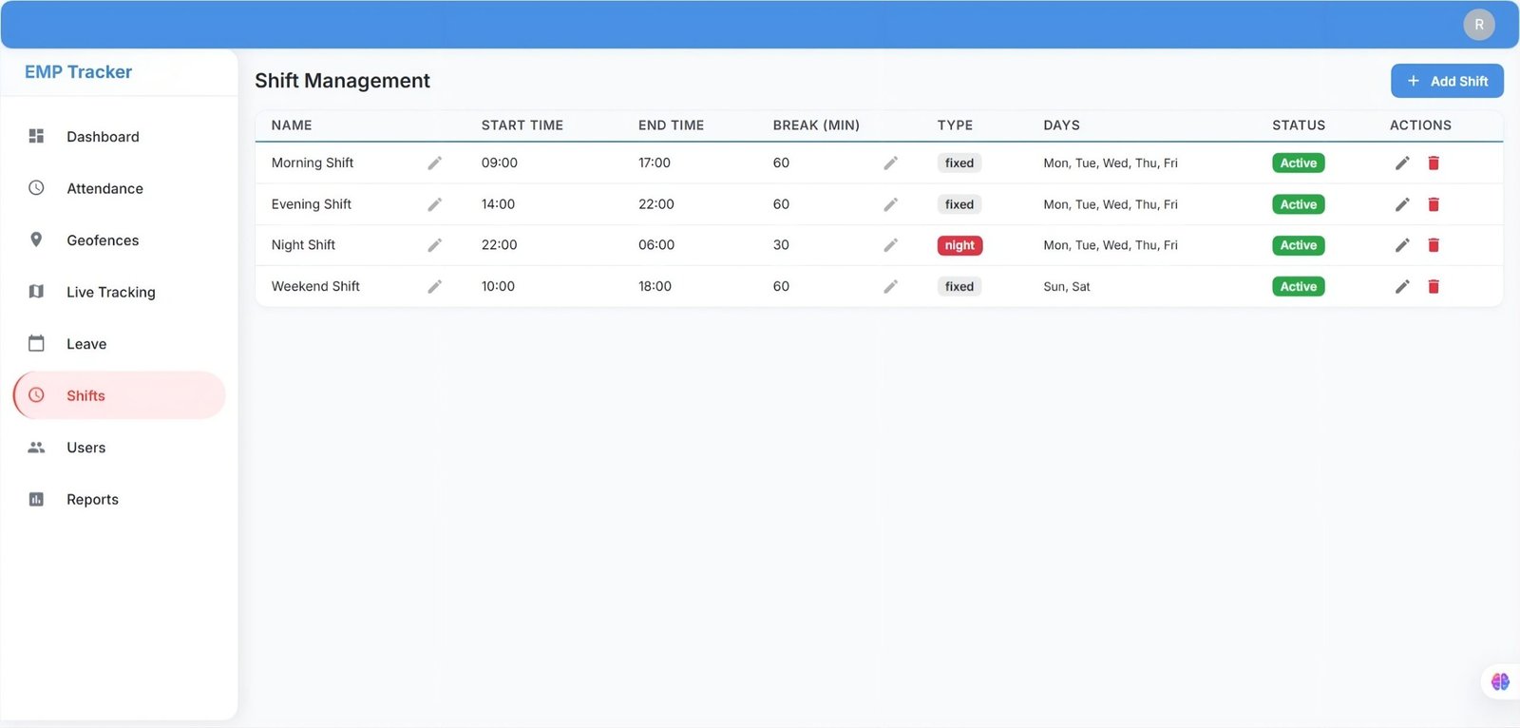Delete the Night Shift entry

1434,245
